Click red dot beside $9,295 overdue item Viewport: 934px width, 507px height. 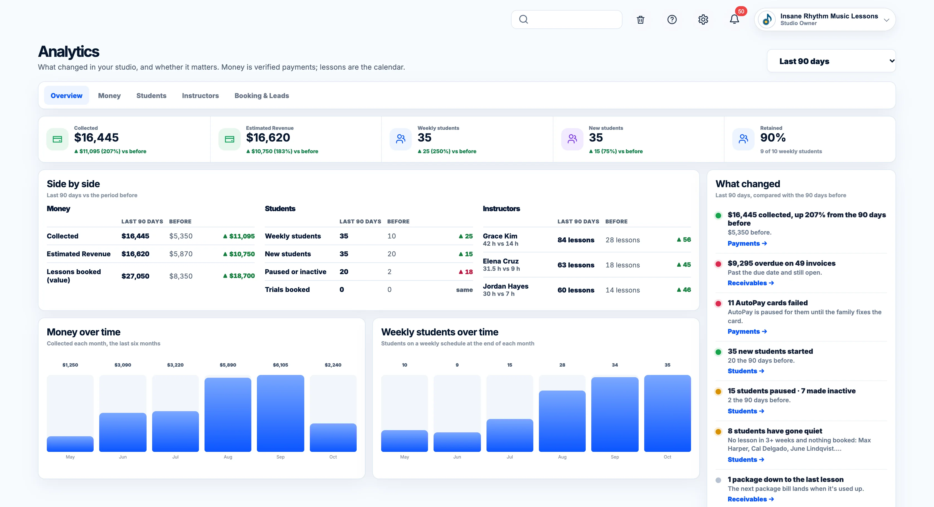click(x=718, y=264)
